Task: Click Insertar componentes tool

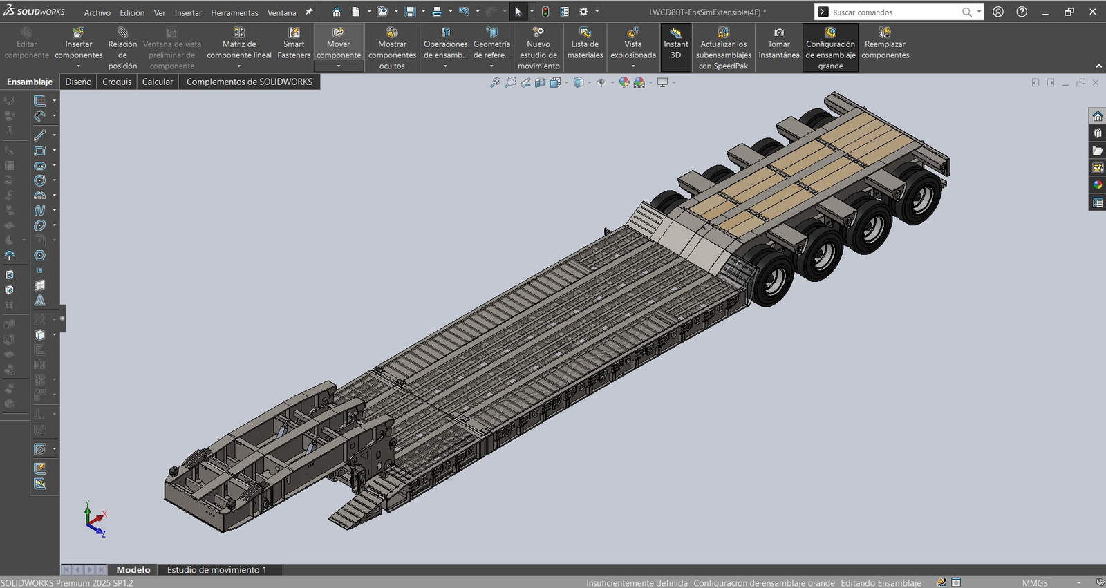Action: click(79, 44)
